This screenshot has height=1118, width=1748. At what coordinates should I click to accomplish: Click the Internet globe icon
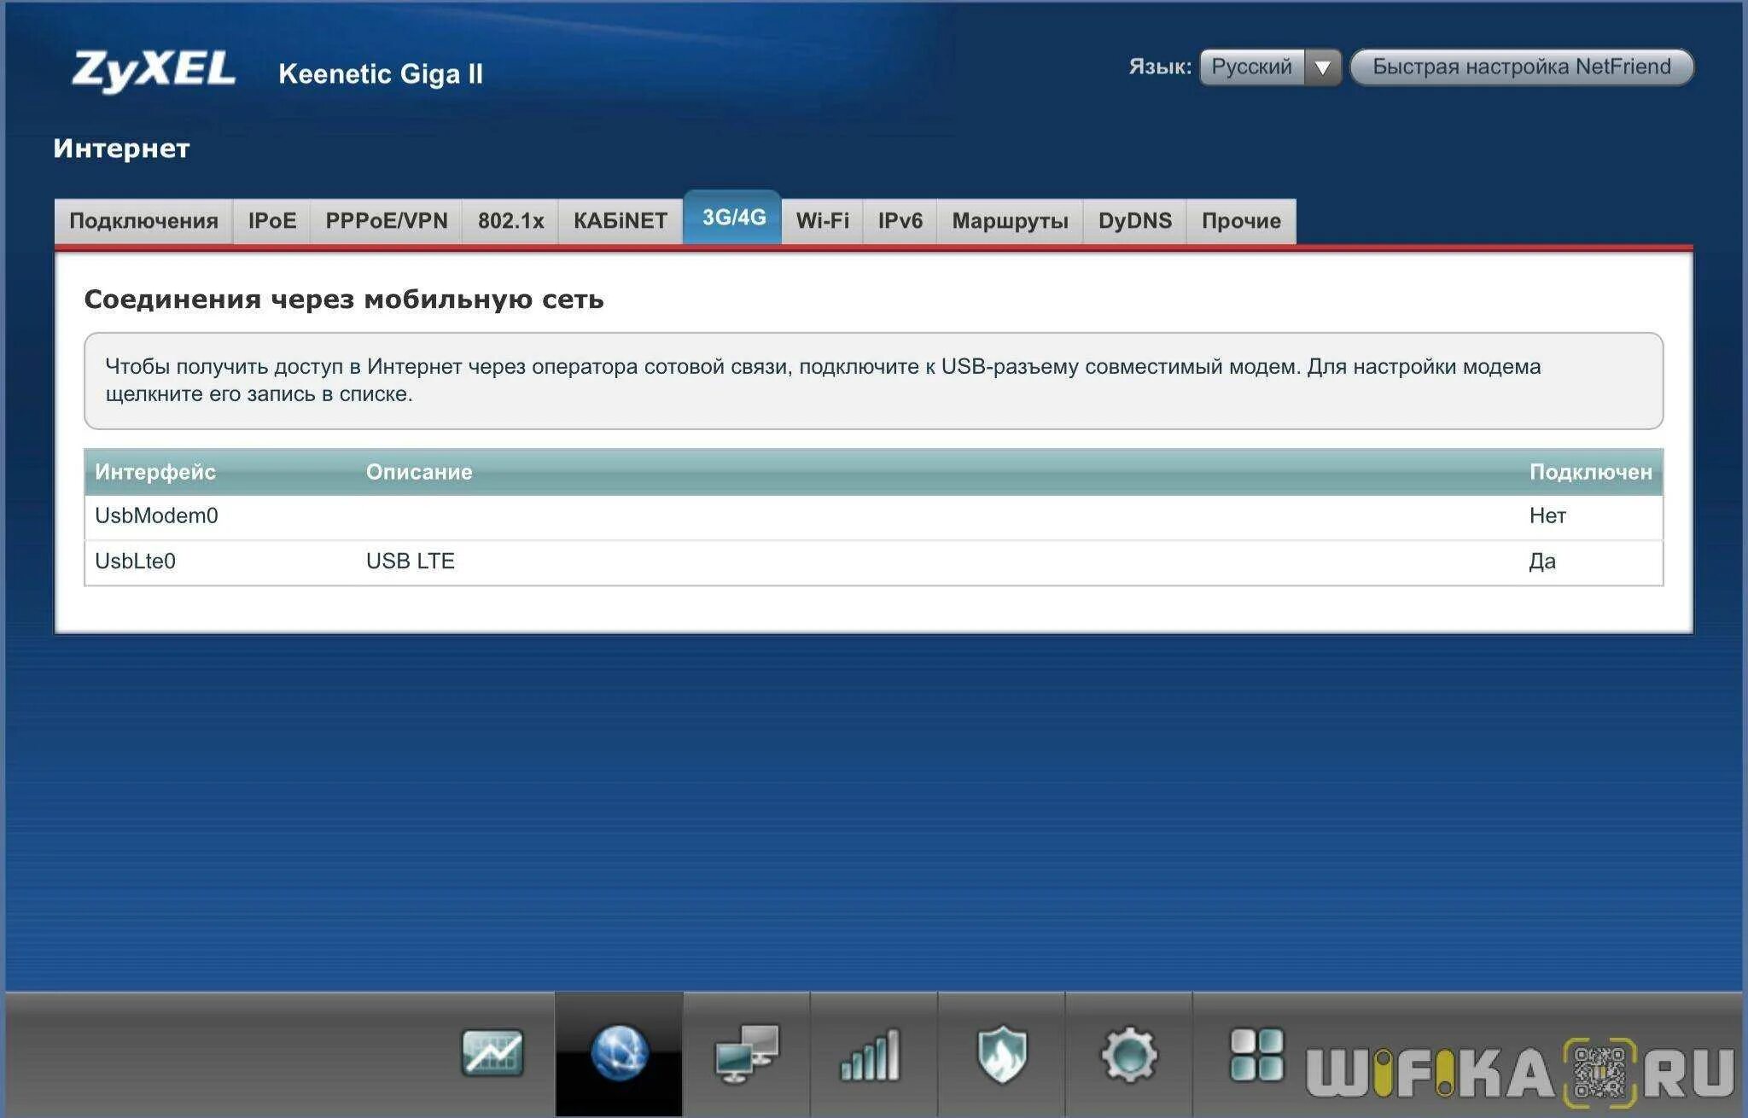[x=619, y=1053]
